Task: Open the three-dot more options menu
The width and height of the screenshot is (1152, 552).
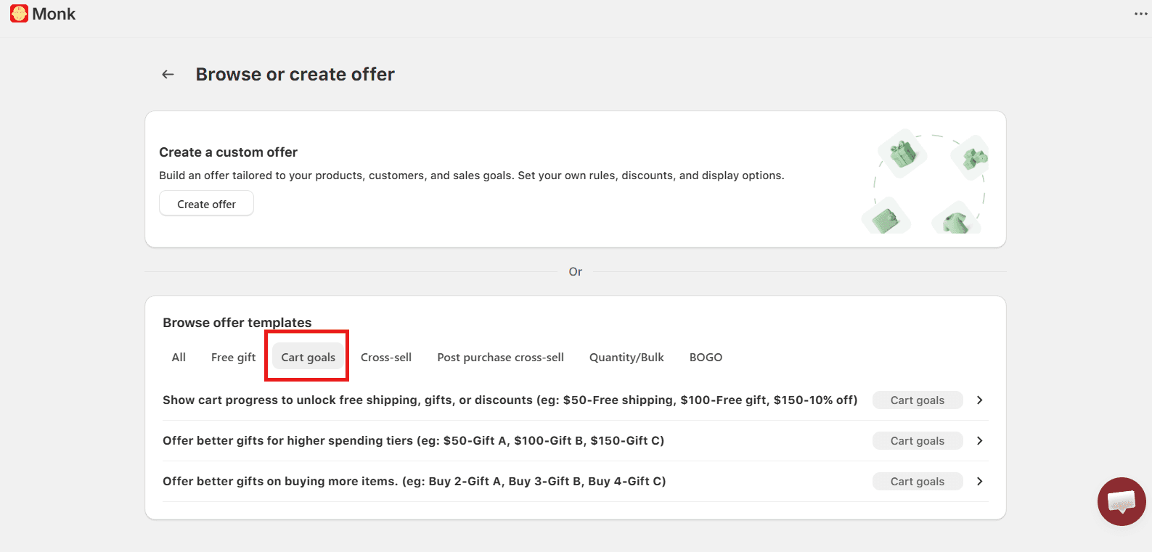Action: pyautogui.click(x=1140, y=14)
